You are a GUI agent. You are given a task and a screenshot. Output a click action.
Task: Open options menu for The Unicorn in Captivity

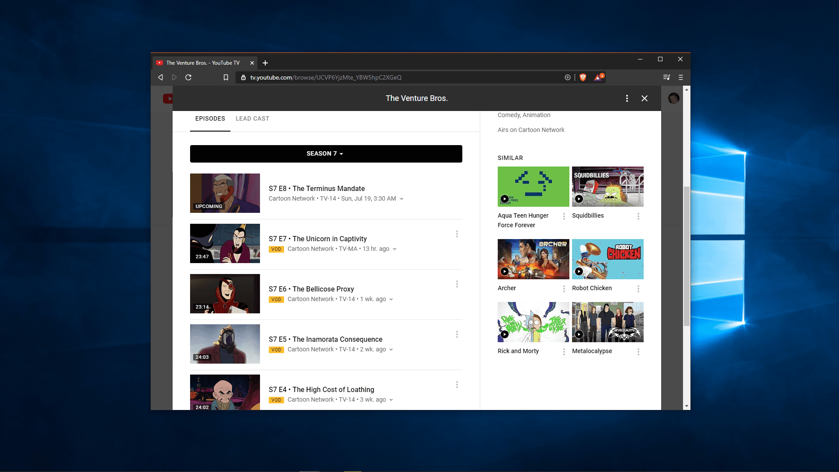pos(457,234)
